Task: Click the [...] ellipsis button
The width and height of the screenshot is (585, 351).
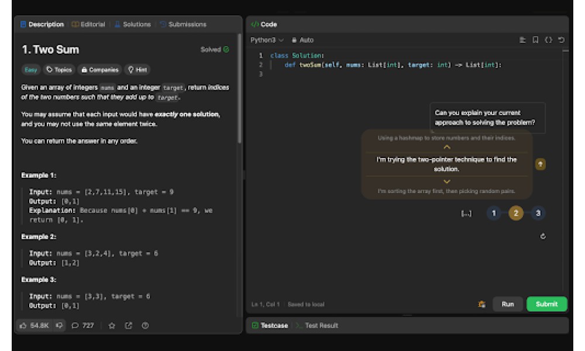Action: (466, 214)
